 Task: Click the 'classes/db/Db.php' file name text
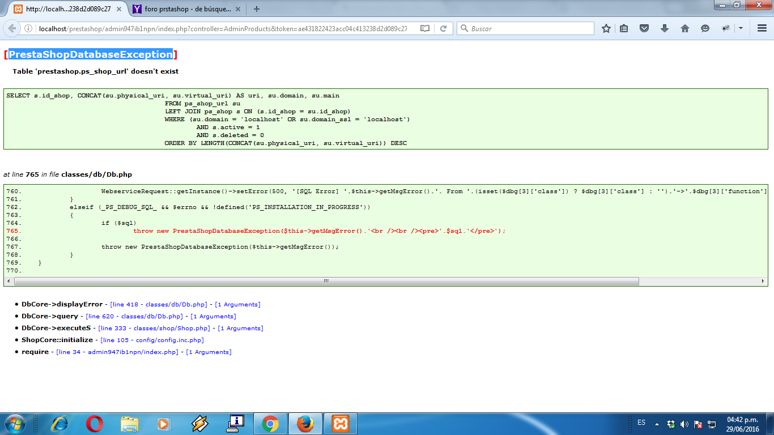(x=97, y=174)
